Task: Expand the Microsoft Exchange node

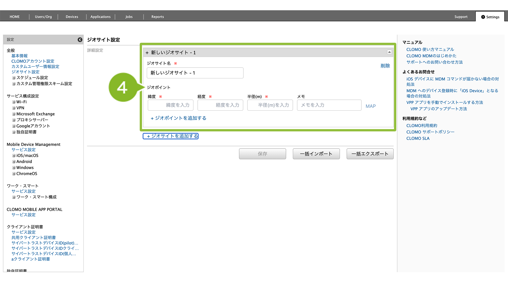Action: click(14, 114)
